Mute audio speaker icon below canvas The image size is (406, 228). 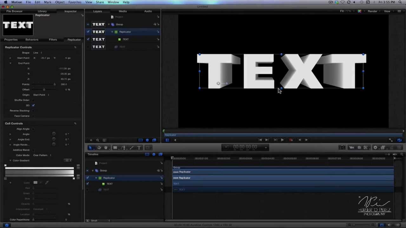175,140
